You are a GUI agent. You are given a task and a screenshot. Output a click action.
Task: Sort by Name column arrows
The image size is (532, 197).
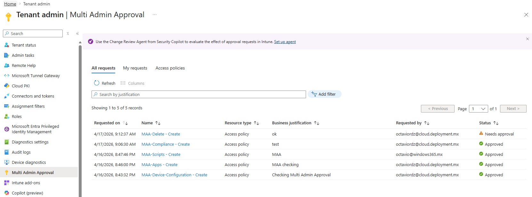tap(158, 123)
